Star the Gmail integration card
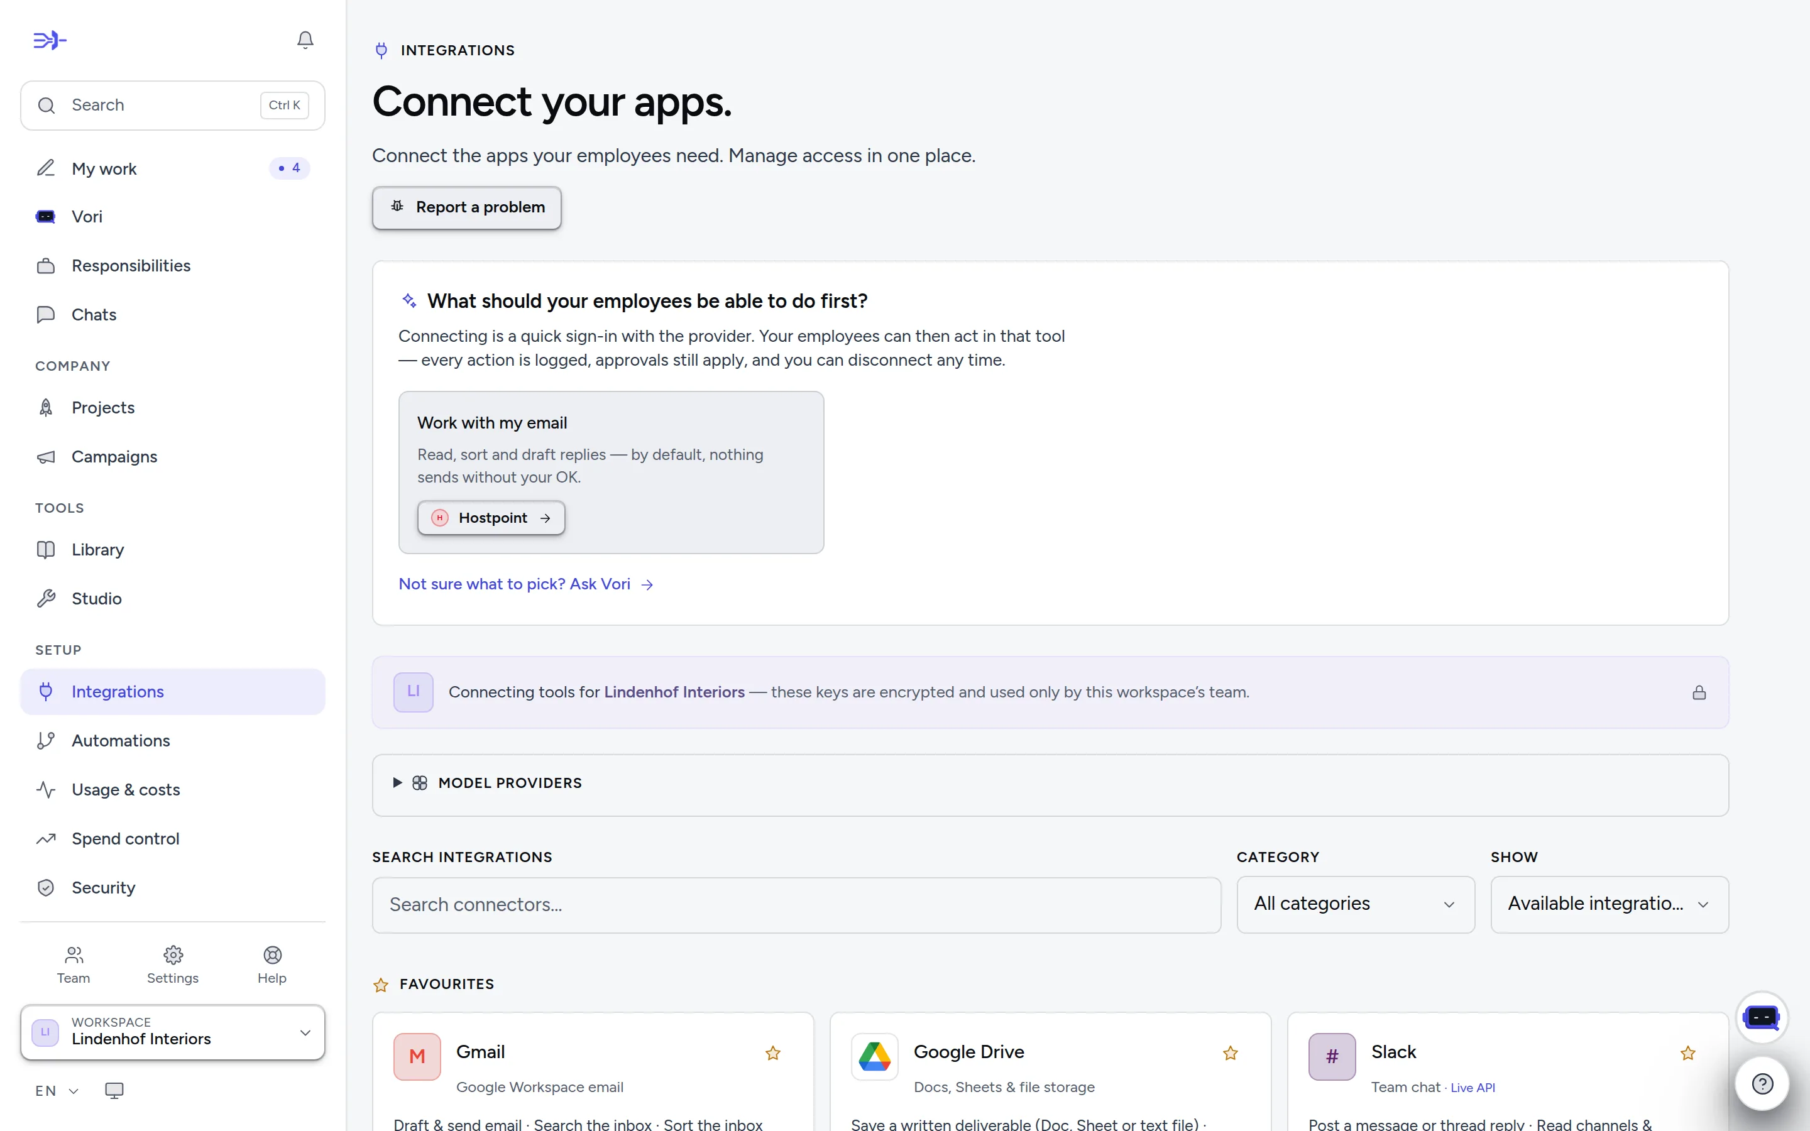 [x=772, y=1053]
